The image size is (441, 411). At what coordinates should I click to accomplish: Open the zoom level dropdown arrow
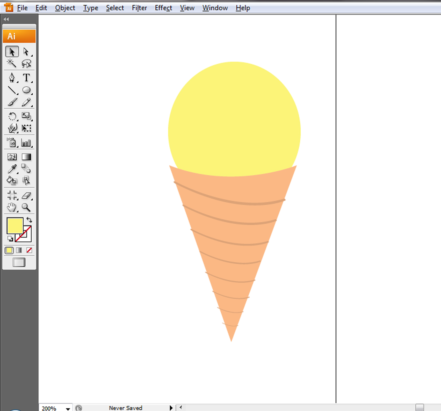click(x=68, y=408)
